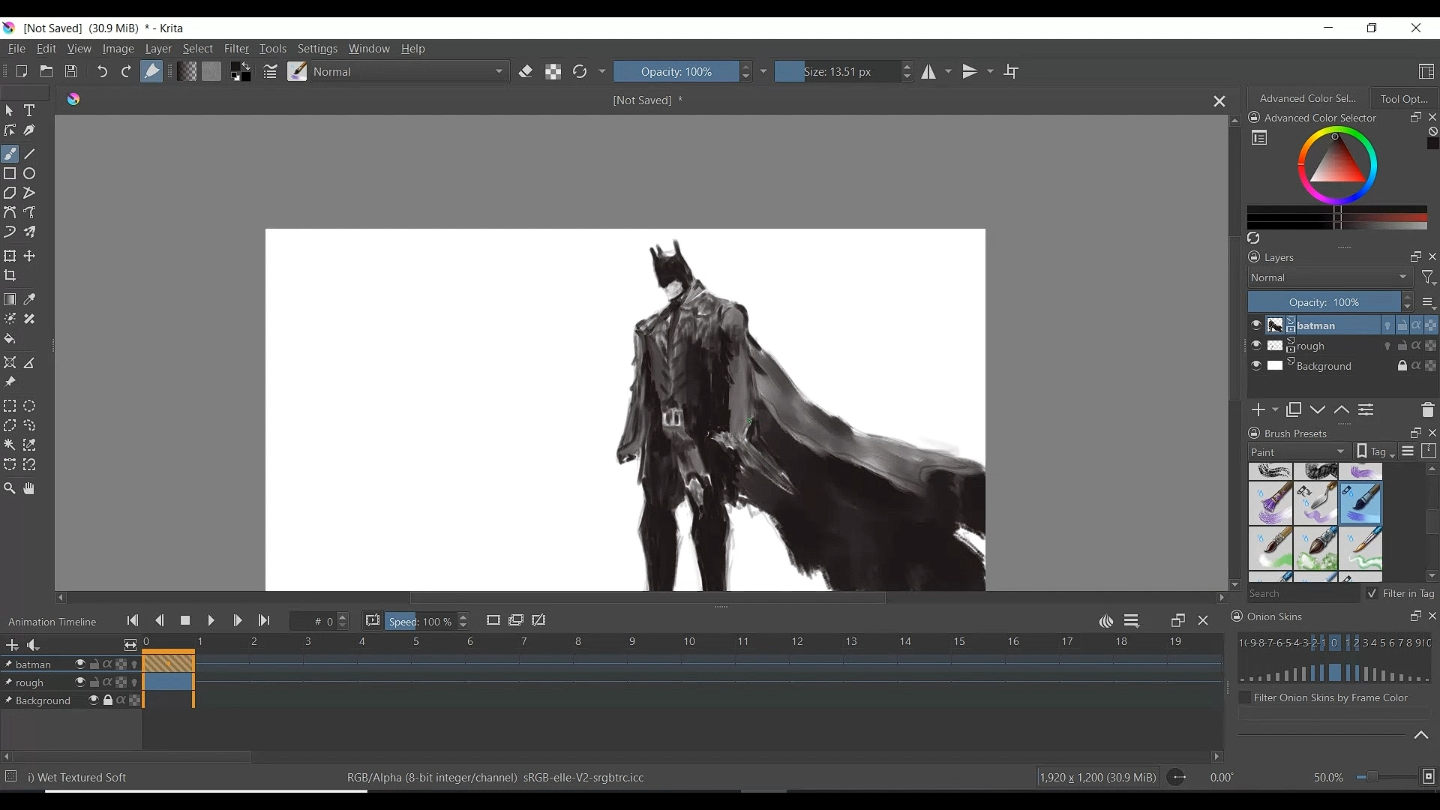1440x810 pixels.
Task: Expand the Paint brush tag dropdown
Action: [1299, 451]
